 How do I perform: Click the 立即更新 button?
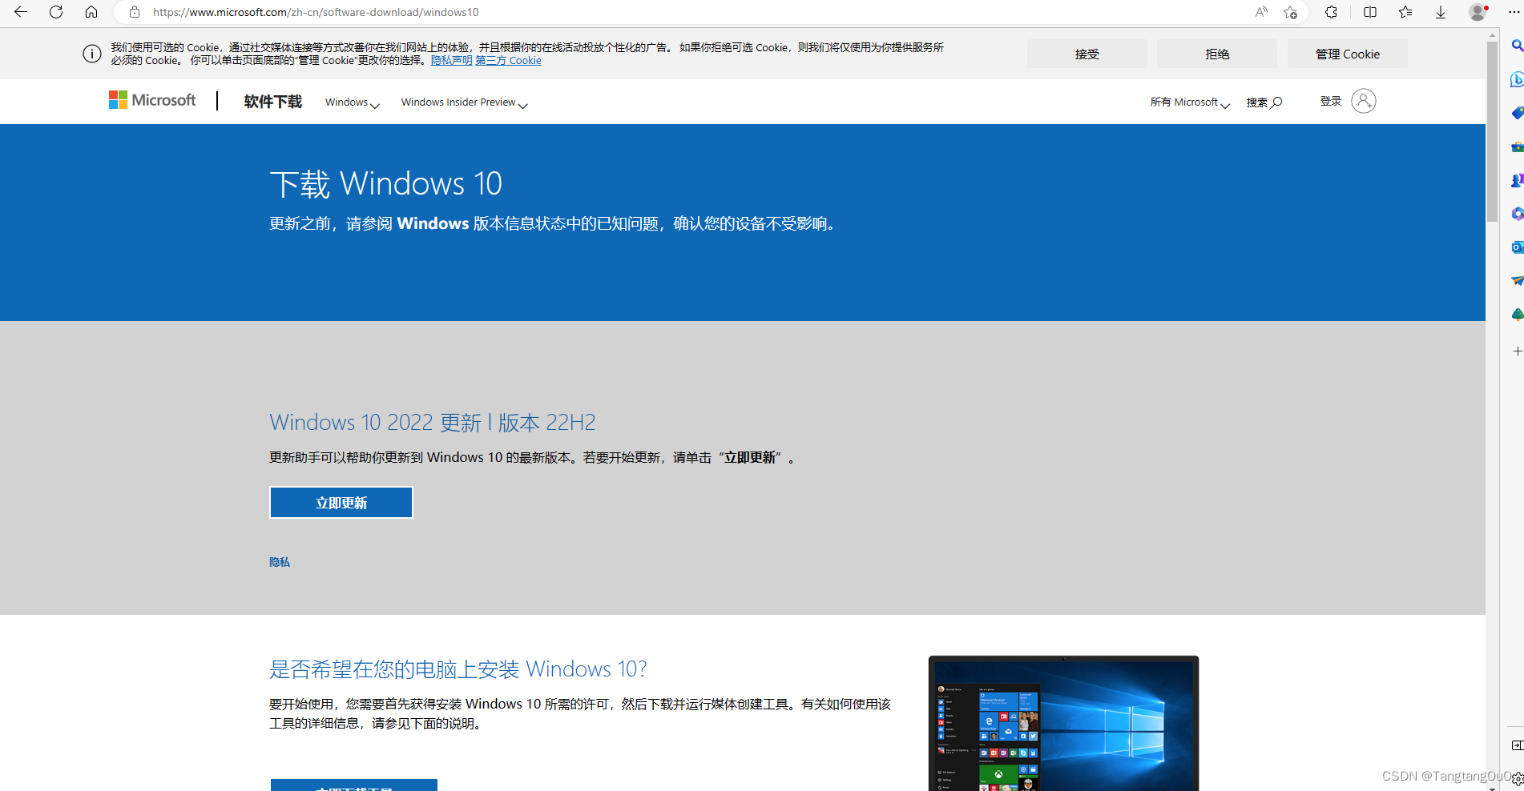341,503
